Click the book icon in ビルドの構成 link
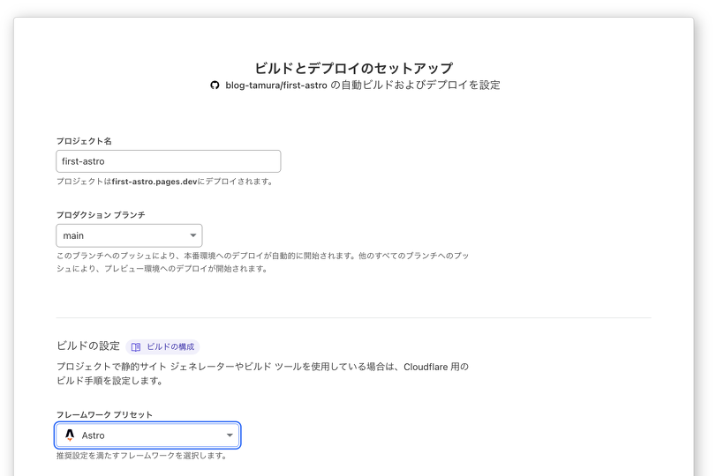 click(x=136, y=347)
